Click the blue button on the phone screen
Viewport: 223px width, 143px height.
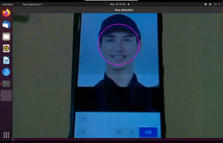click(148, 132)
